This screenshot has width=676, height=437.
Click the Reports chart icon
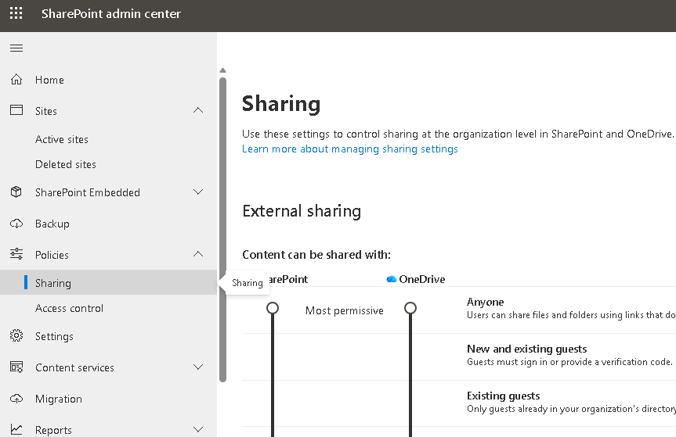(x=16, y=429)
